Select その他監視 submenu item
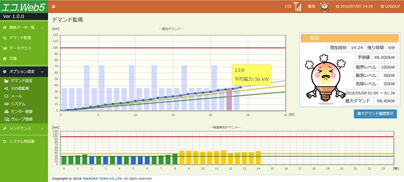This screenshot has width=404, height=182. 20,89
